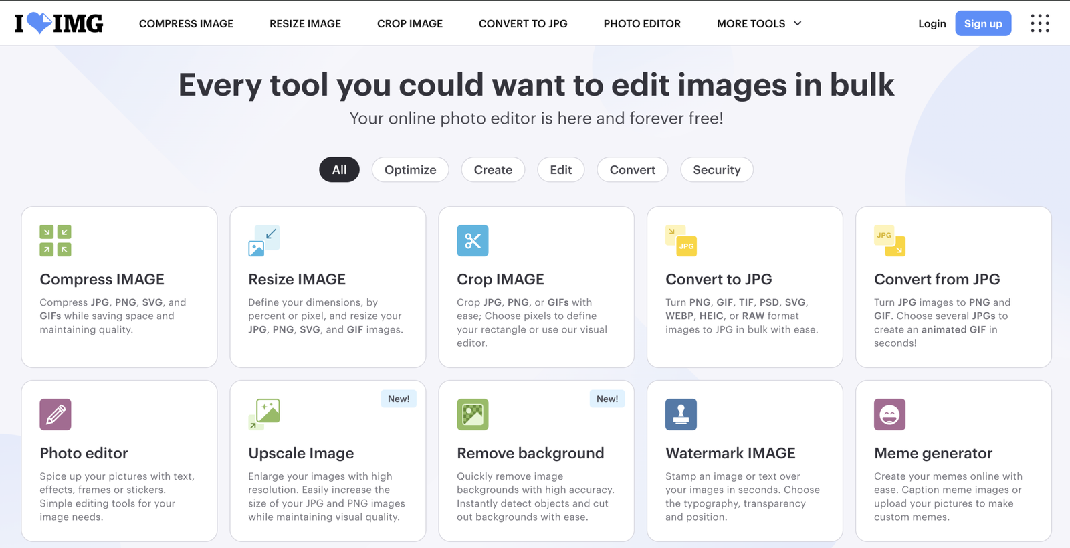
Task: Click the Upscale Image icon
Action: pyautogui.click(x=264, y=415)
